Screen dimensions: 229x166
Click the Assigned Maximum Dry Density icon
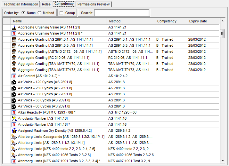14,131
